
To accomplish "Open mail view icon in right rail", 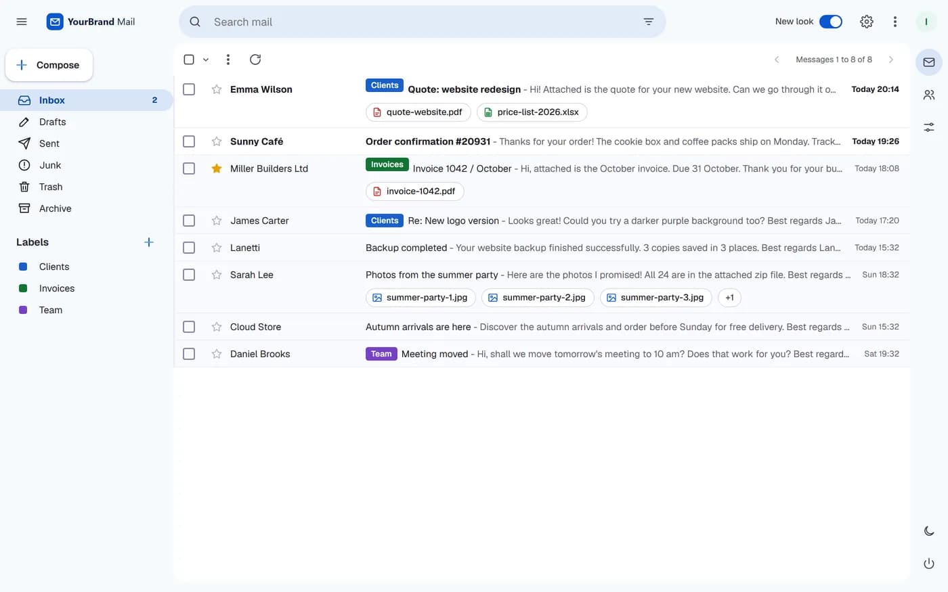I will click(x=929, y=62).
